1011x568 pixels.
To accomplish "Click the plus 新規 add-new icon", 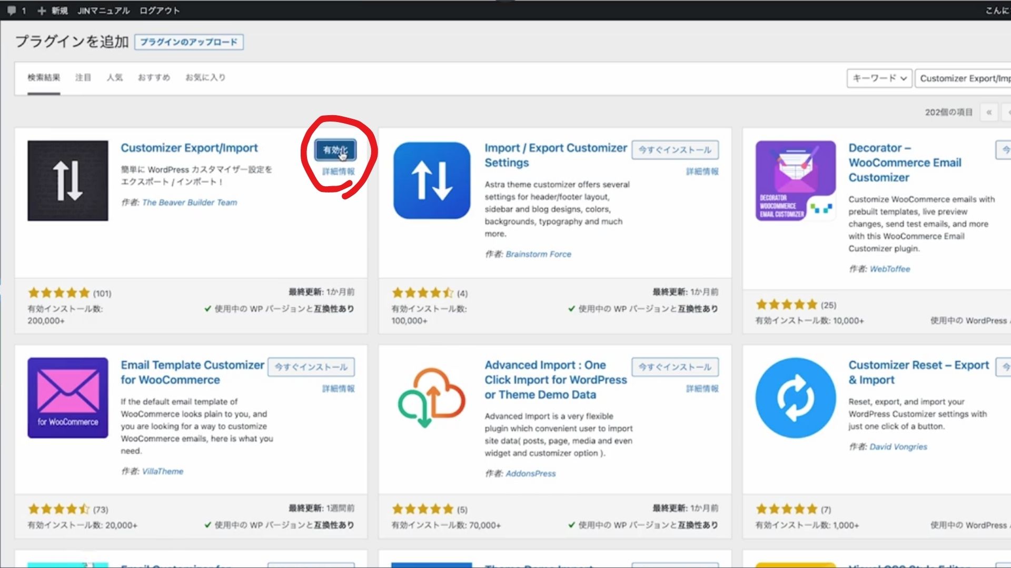I will coord(42,11).
